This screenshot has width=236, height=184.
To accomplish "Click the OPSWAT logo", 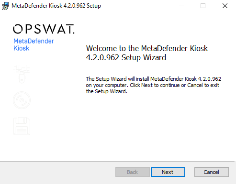I will coord(44,29).
